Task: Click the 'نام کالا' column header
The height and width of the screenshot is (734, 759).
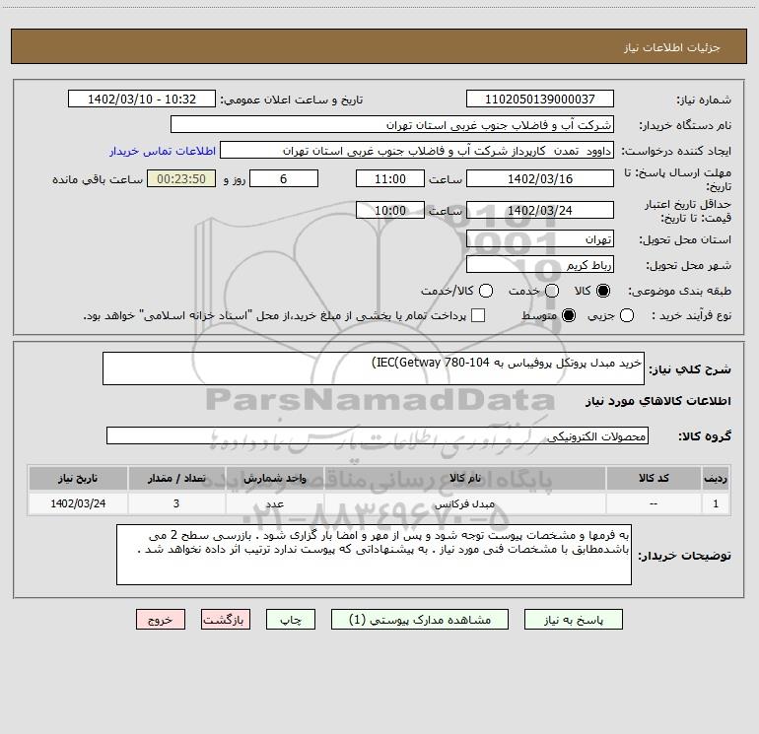Action: 464,478
